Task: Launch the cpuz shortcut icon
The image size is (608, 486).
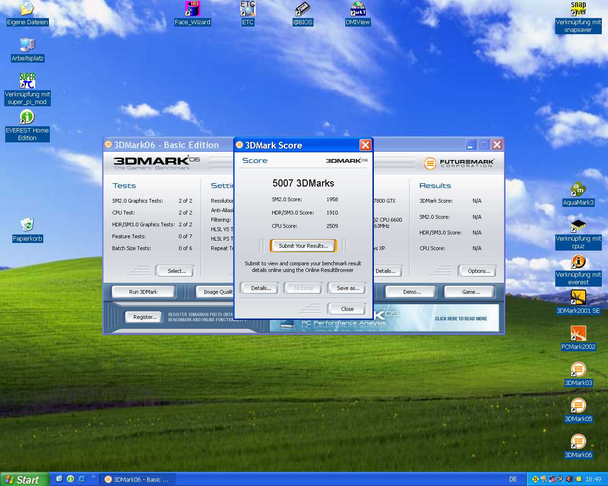Action: (578, 234)
